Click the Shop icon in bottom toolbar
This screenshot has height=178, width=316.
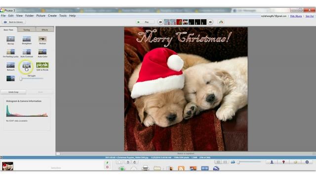pos(170,168)
